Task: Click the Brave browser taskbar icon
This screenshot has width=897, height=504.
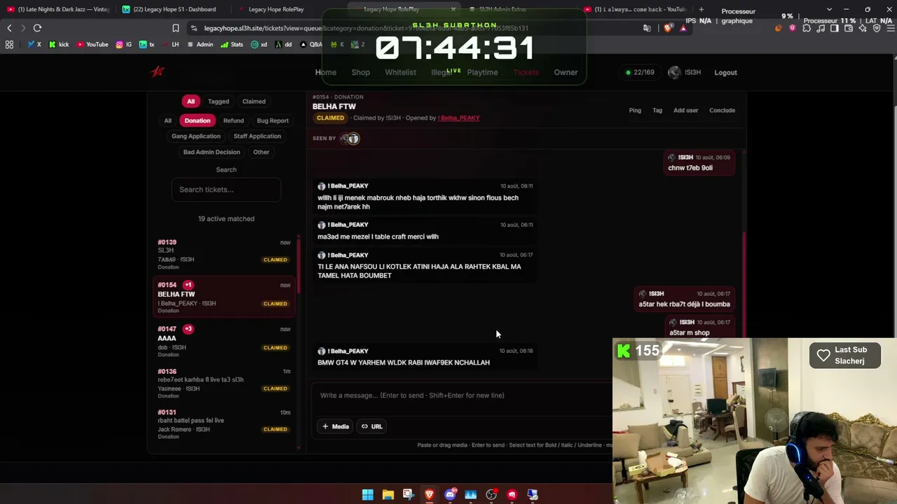Action: pos(430,495)
